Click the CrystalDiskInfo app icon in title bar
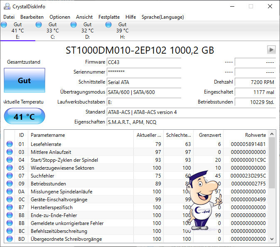Image resolution: width=280 pixels, height=247 pixels. [7, 6]
